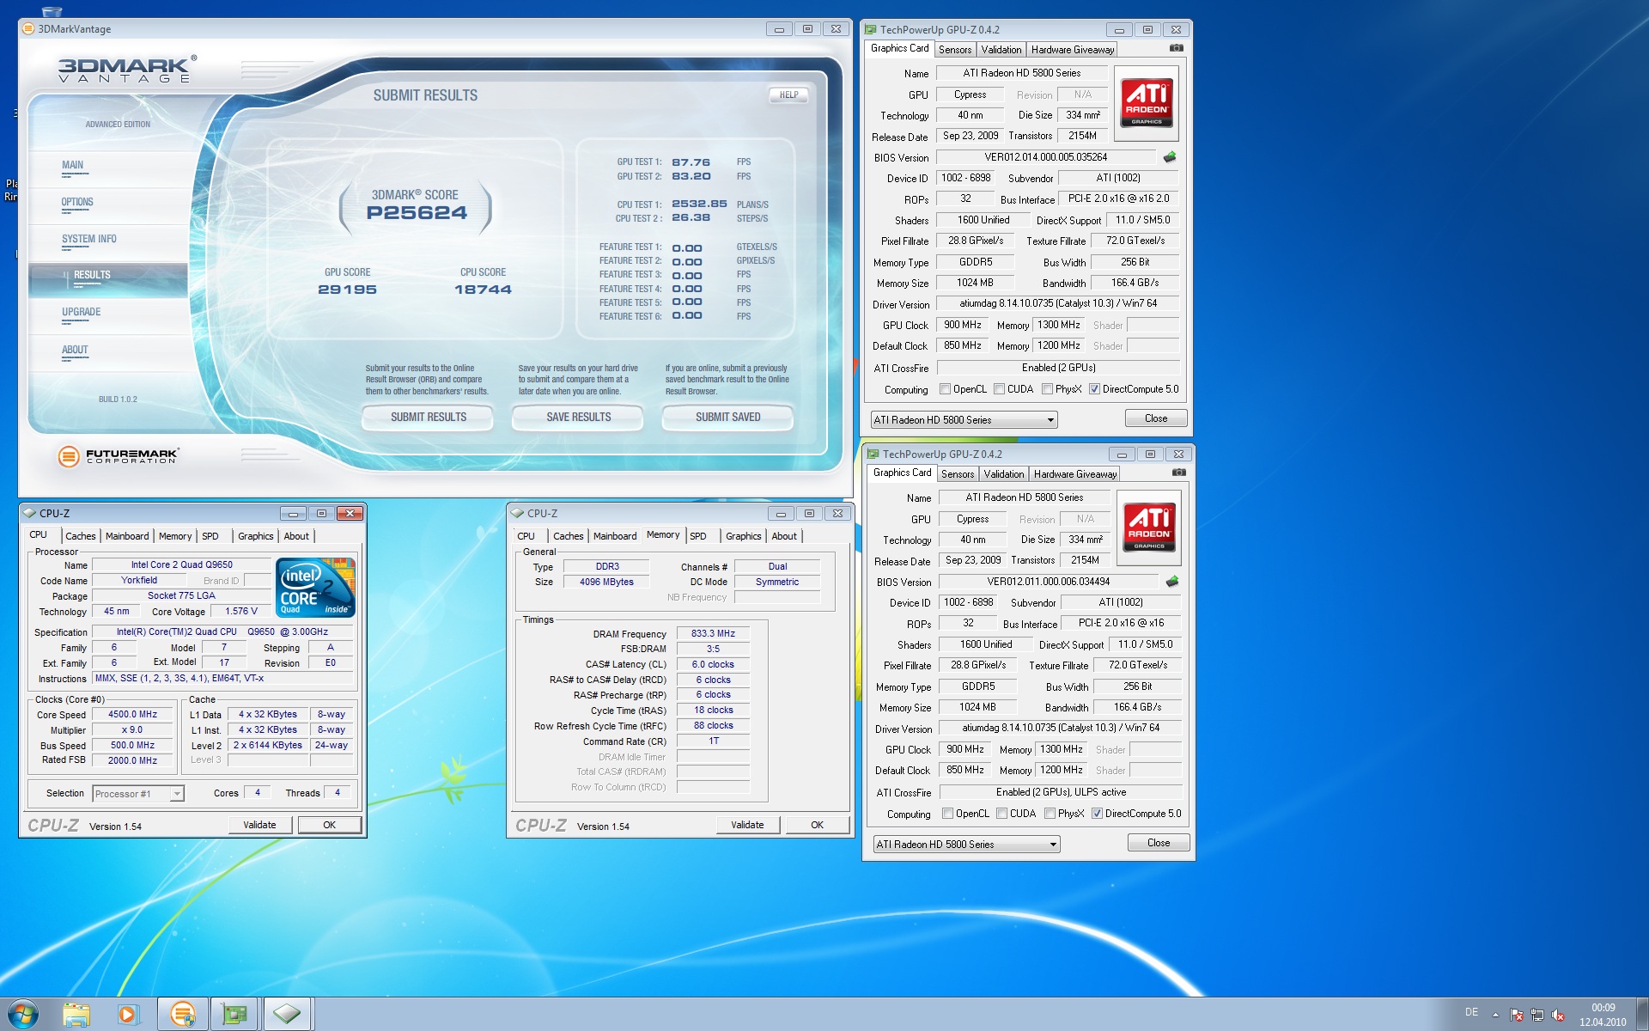The height and width of the screenshot is (1031, 1649).
Task: Open SPD tab in memory CPU-Z window
Action: [x=698, y=536]
